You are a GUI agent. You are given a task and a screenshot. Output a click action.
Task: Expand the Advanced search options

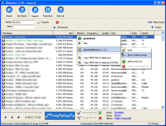click(61, 27)
